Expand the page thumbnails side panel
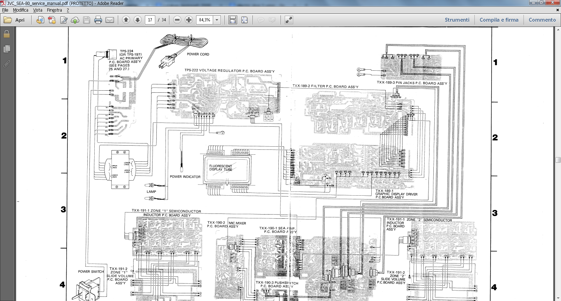561x301 pixels. (x=7, y=49)
